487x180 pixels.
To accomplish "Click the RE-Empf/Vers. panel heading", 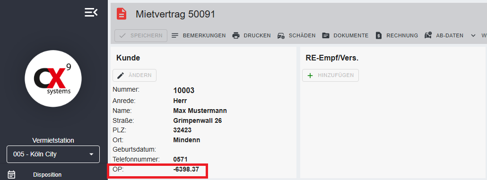I will pos(332,58).
